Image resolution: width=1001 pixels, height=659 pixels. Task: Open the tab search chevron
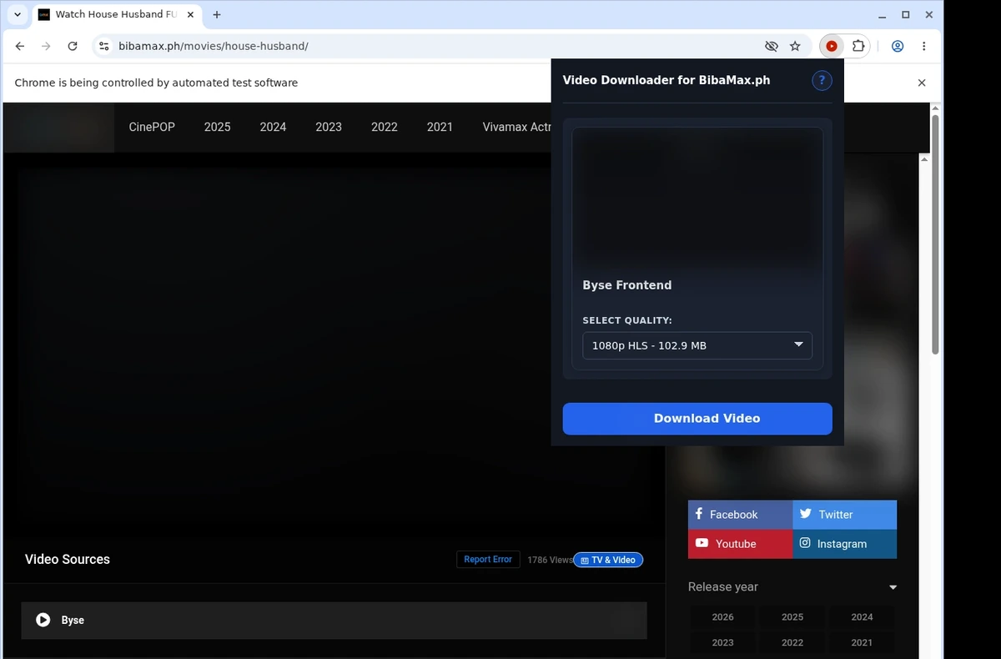tap(18, 15)
